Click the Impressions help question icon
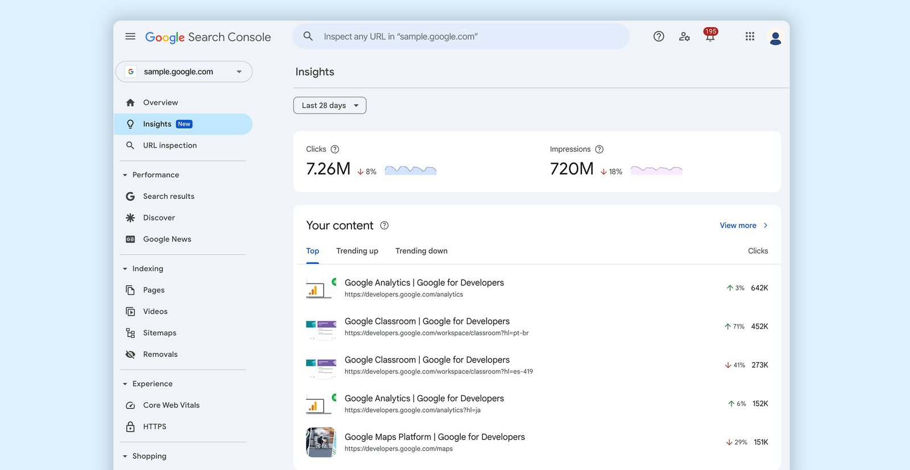Image resolution: width=910 pixels, height=470 pixels. coord(599,149)
